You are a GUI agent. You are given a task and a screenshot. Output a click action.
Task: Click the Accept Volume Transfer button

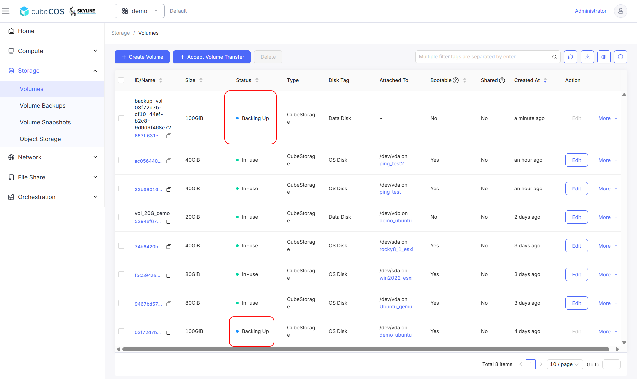click(212, 57)
